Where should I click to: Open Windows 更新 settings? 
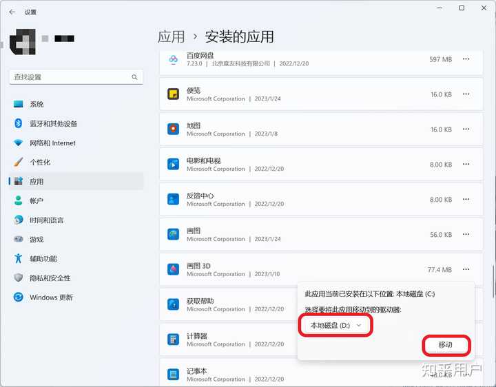click(x=76, y=297)
